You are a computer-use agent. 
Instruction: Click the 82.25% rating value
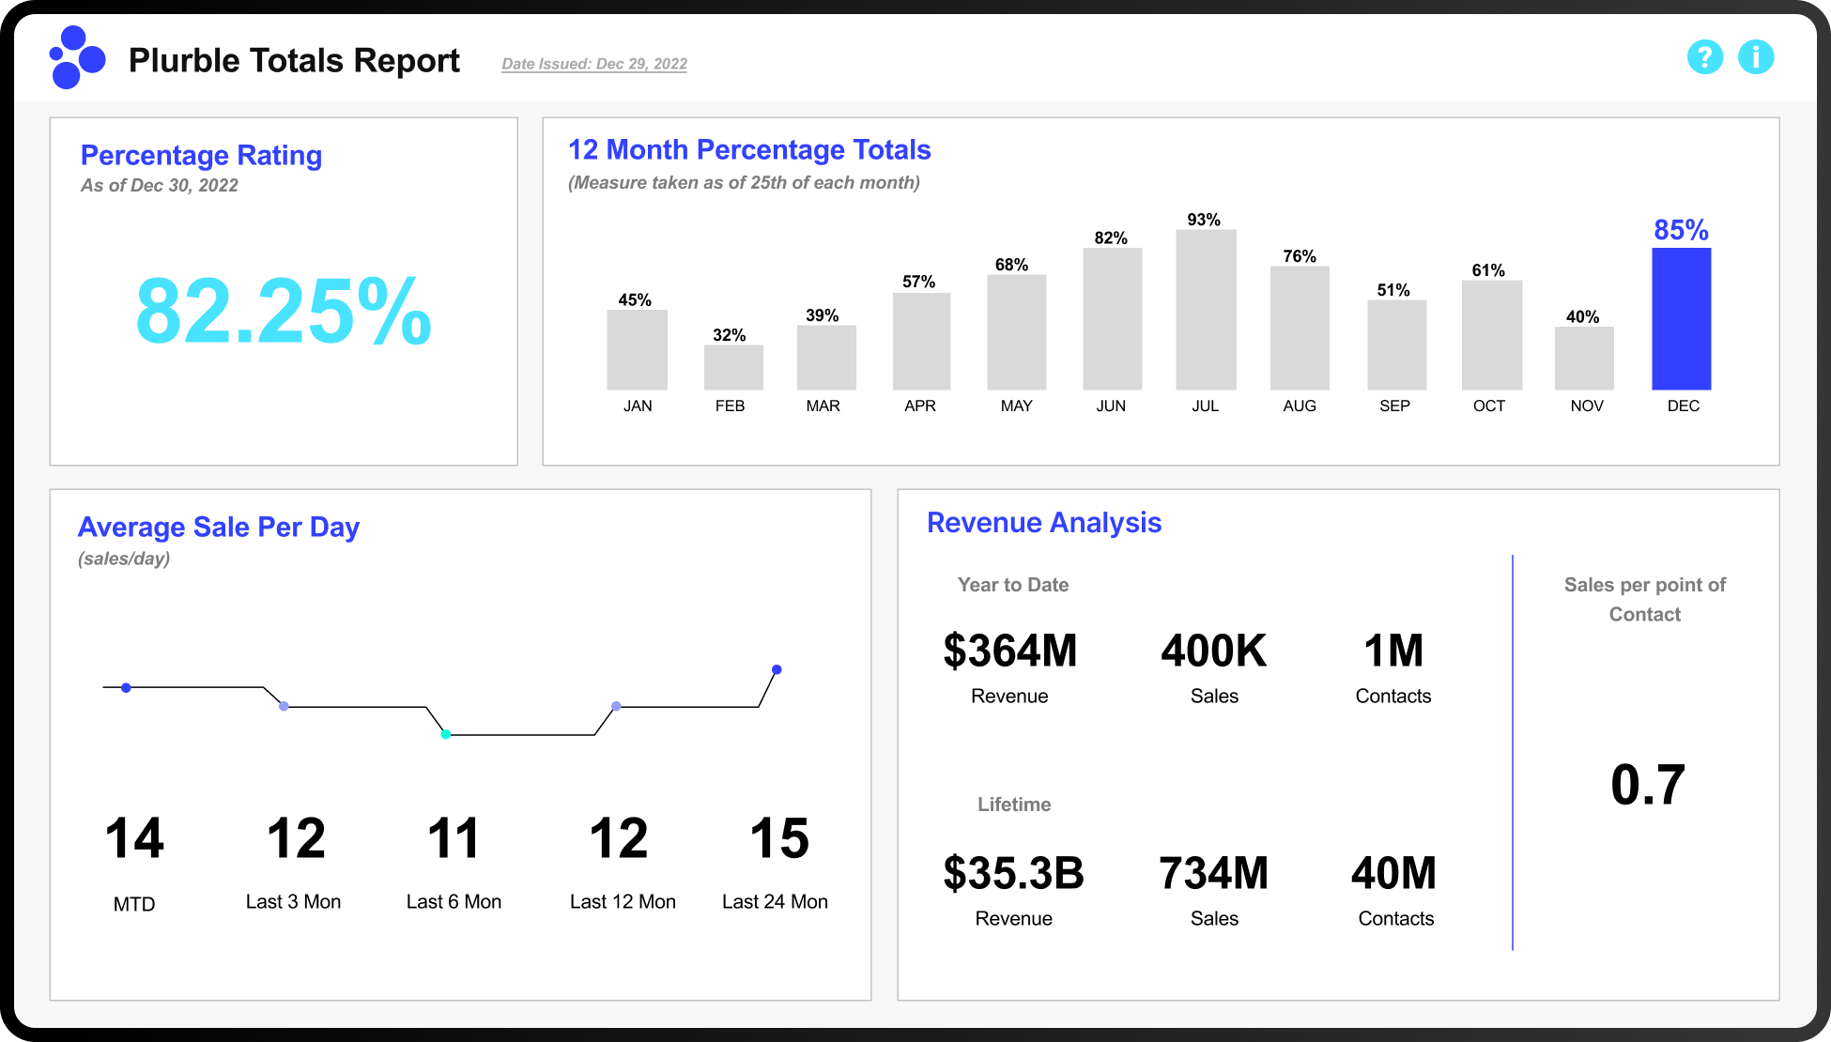pyautogui.click(x=283, y=312)
